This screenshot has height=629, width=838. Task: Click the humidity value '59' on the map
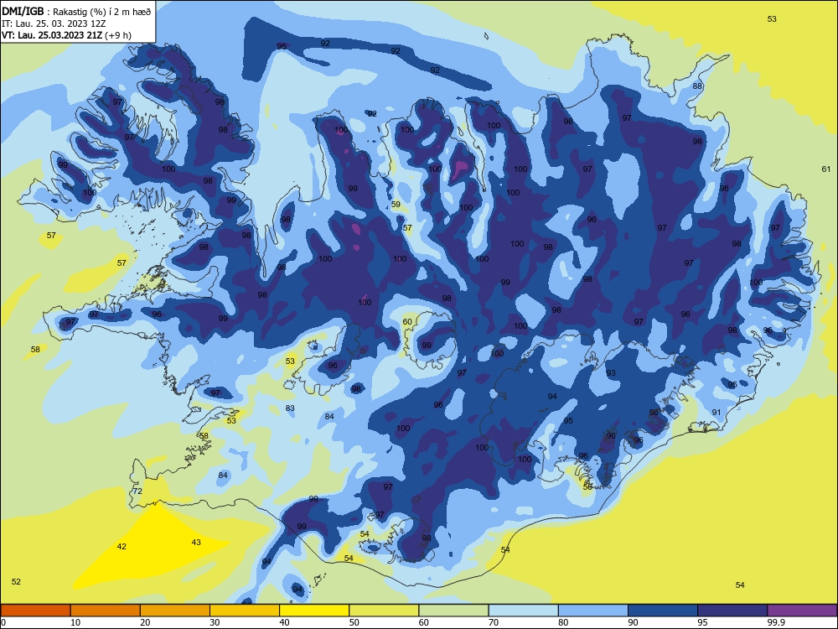(396, 205)
